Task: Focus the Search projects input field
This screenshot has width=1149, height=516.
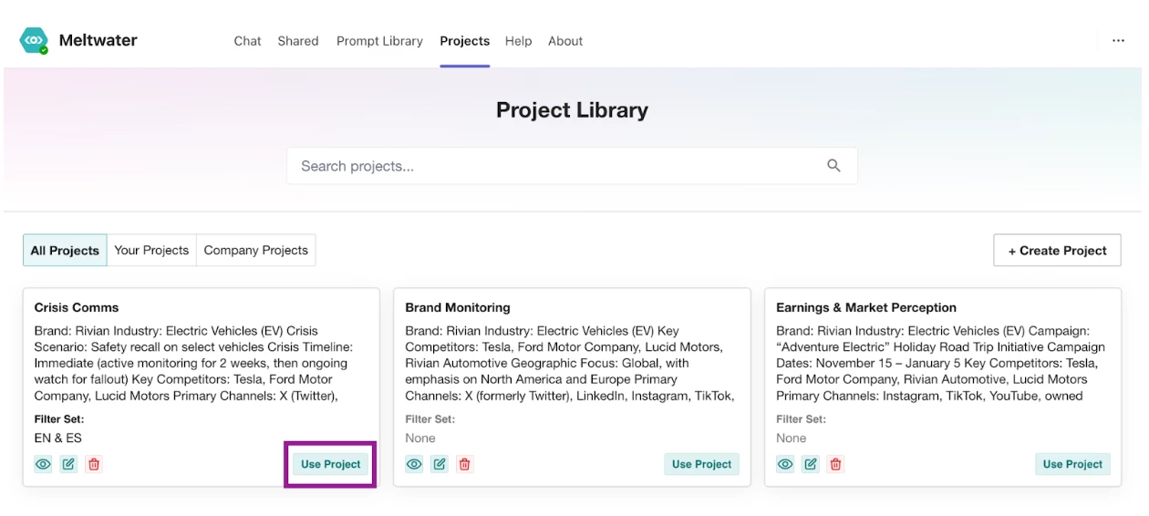Action: 572,166
